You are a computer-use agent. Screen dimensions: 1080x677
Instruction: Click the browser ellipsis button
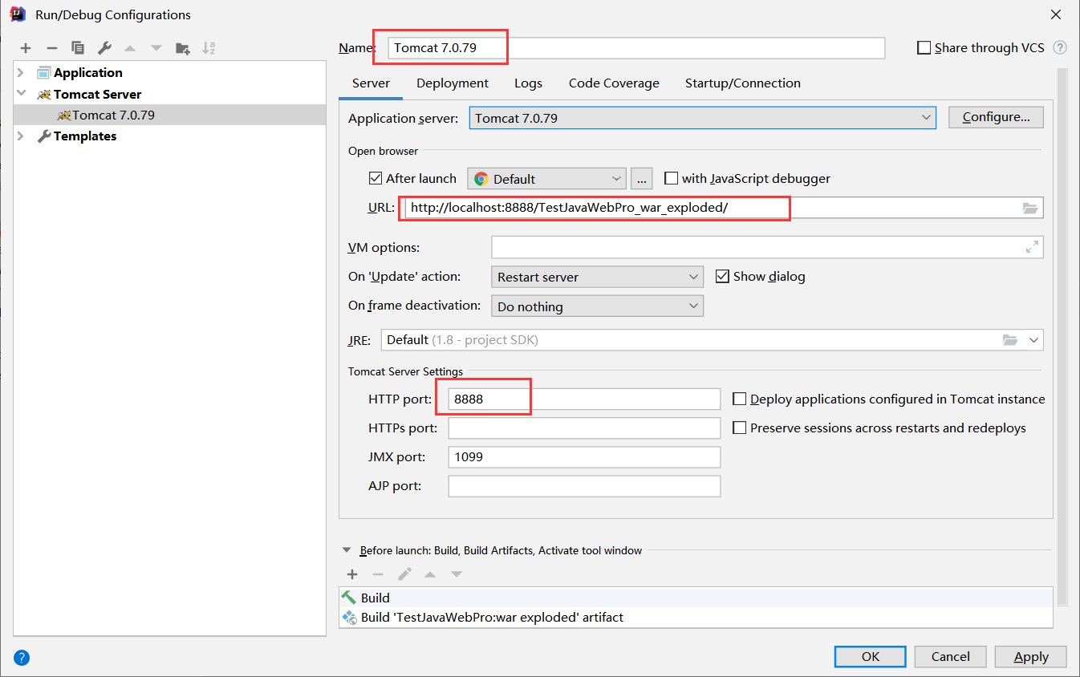click(x=642, y=178)
